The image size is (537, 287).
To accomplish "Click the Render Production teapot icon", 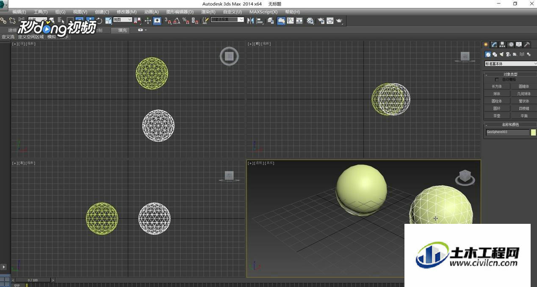I will [339, 20].
